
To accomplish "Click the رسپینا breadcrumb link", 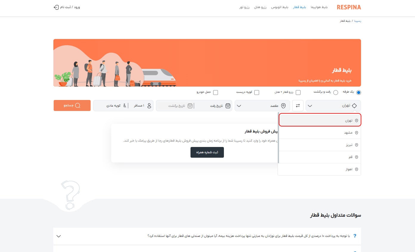I will point(357,21).
